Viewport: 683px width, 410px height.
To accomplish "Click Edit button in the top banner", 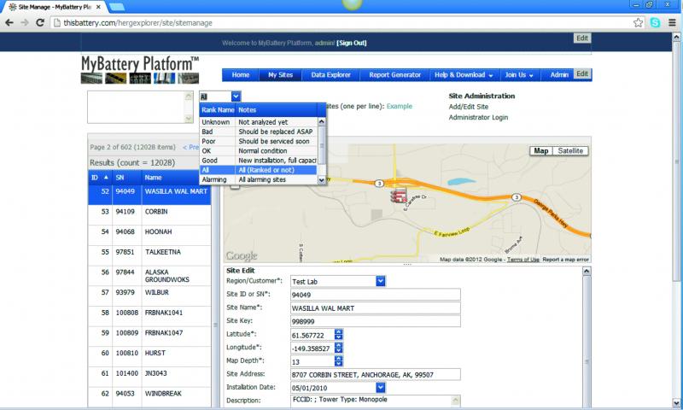I will point(582,38).
